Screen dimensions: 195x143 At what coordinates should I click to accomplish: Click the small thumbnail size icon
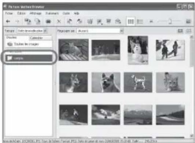(151, 22)
